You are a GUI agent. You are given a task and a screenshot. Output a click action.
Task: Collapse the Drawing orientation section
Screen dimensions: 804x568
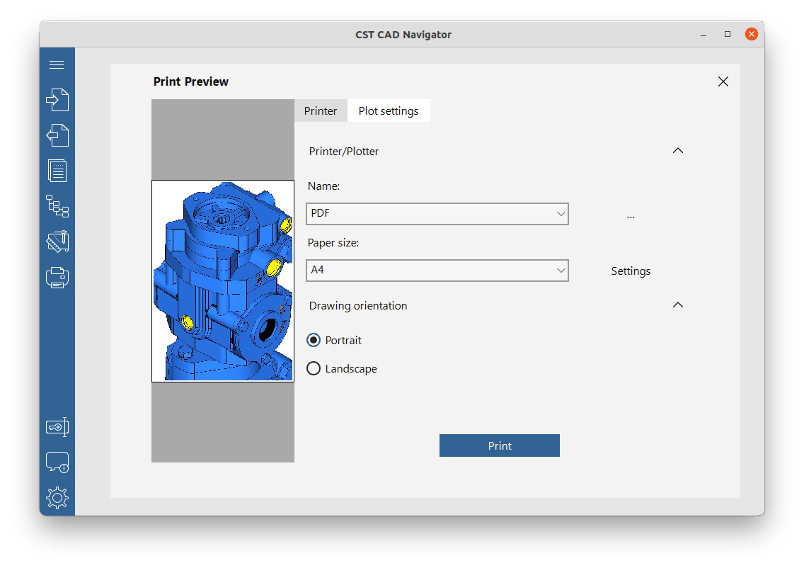click(x=678, y=305)
